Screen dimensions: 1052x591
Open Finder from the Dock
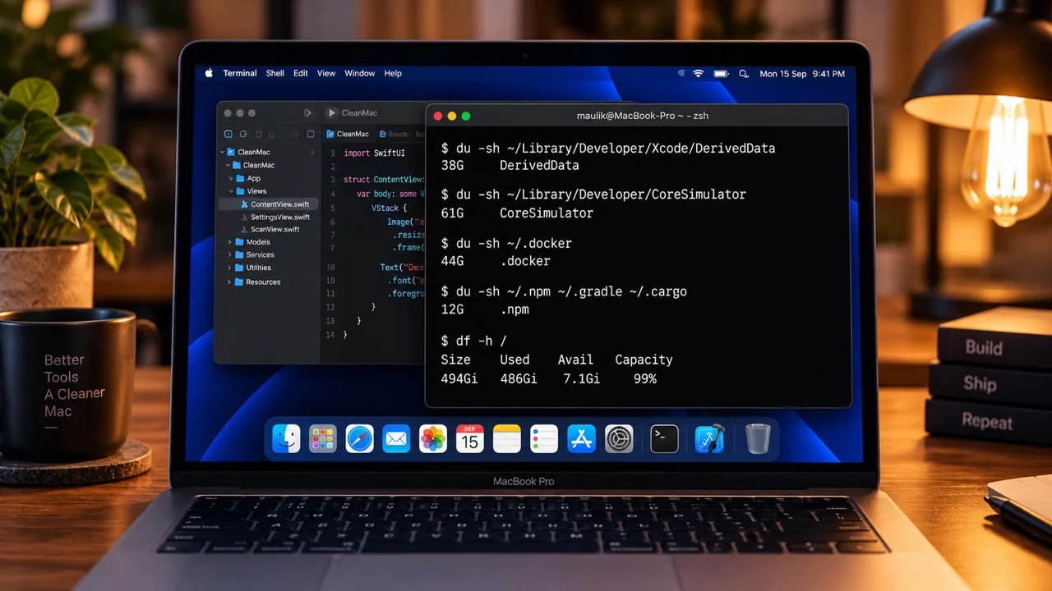click(286, 439)
